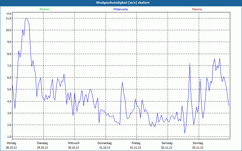The width and height of the screenshot is (242, 151).
Task: Click the 2,0 y-axis value
Action: [9, 125]
